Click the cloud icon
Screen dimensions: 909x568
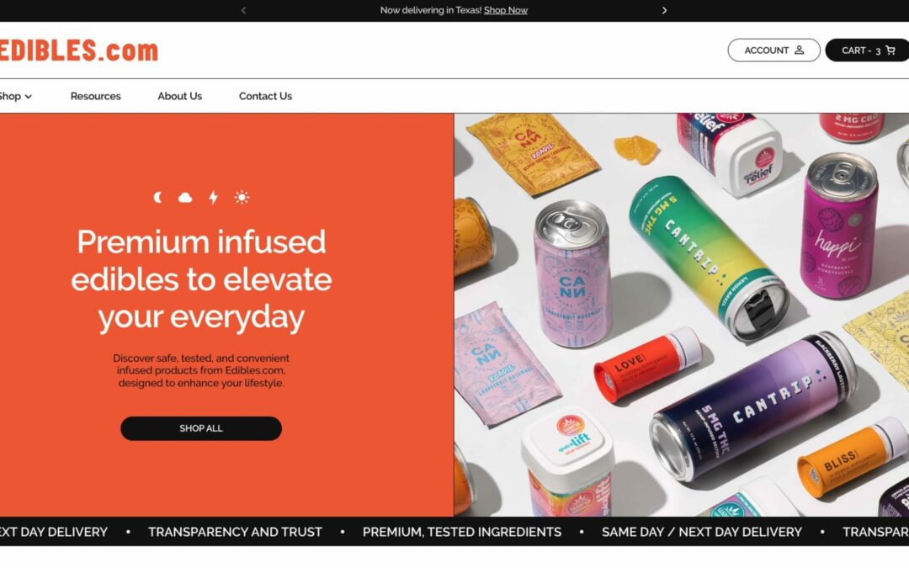tap(185, 198)
